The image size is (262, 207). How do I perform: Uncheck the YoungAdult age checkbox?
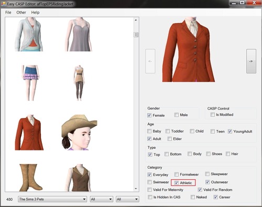230,132
